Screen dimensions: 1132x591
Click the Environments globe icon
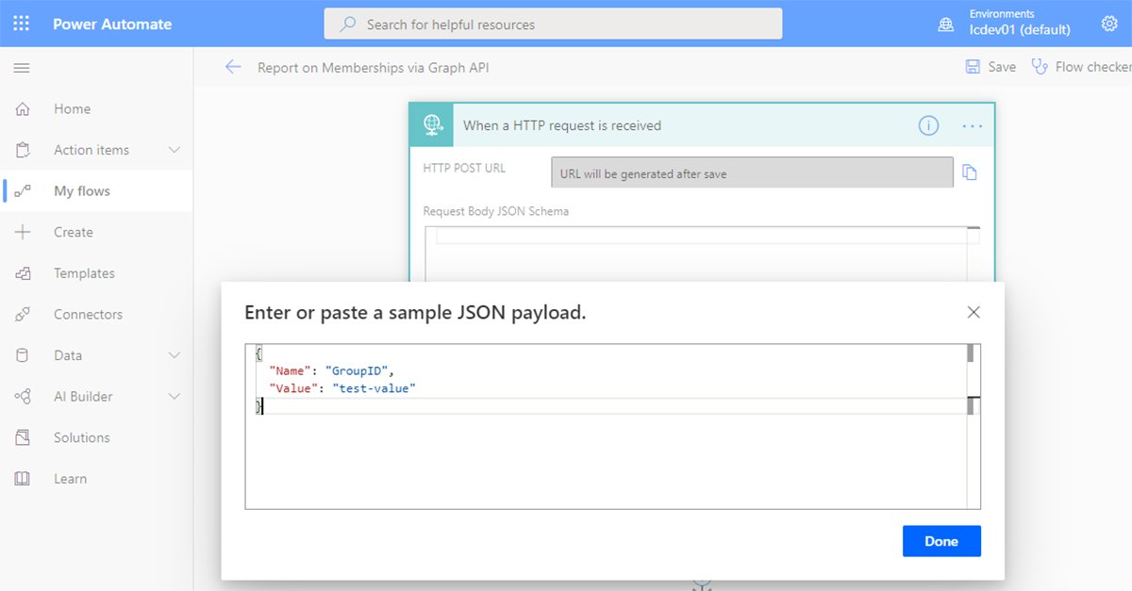pos(946,24)
